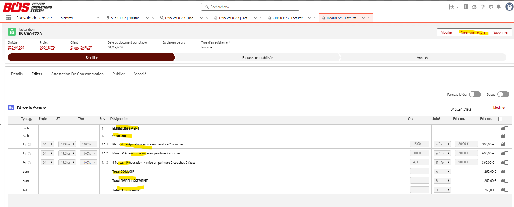This screenshot has width=514, height=207.
Task: Check the select-all checkbox in table header
Action: click(x=500, y=119)
